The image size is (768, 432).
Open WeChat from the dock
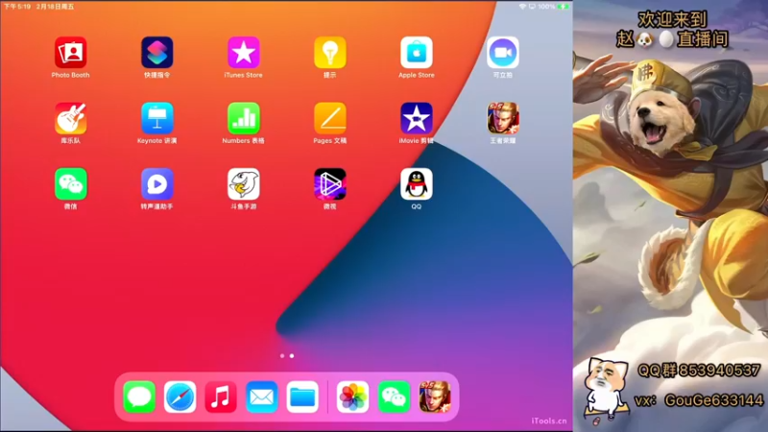[x=394, y=396]
